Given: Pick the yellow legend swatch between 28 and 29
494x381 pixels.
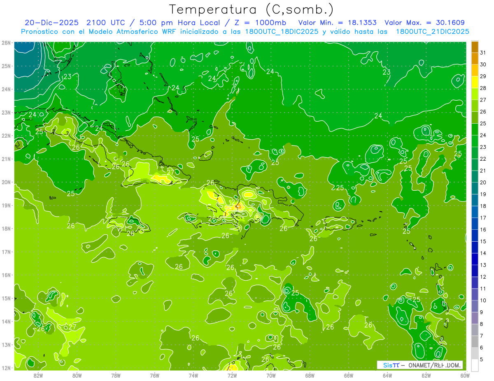Looking at the screenshot, I should click(x=475, y=82).
